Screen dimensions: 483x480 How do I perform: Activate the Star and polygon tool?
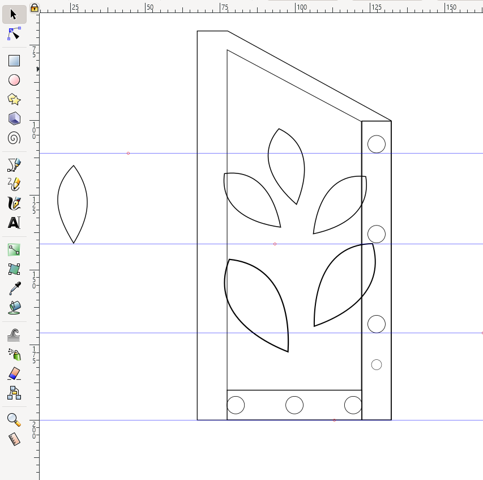pos(14,99)
